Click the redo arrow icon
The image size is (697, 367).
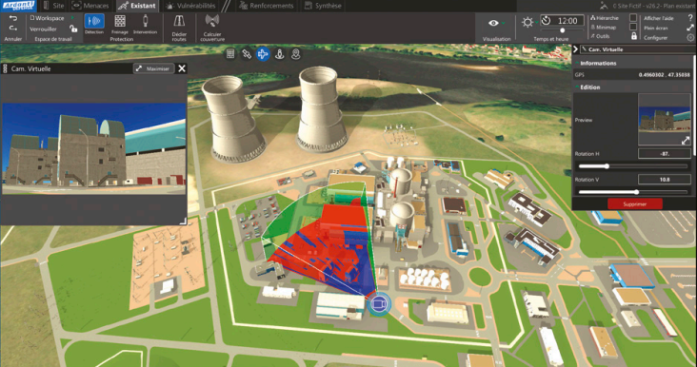click(13, 29)
